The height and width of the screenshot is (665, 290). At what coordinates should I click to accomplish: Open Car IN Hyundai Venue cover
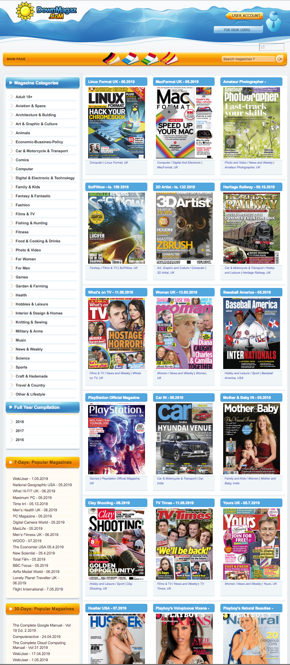(184, 439)
